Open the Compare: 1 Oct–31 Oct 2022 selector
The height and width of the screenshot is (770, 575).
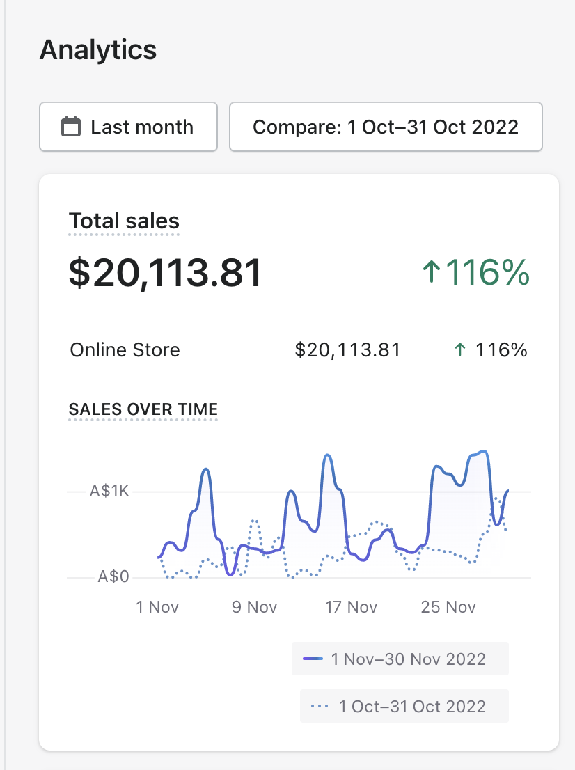pos(386,127)
